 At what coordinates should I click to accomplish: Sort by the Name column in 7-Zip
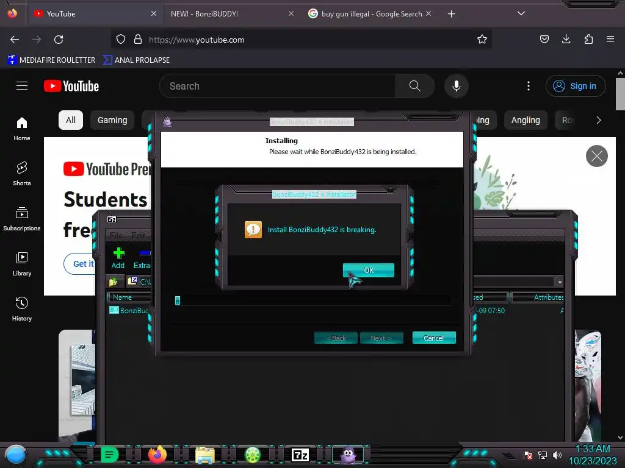click(129, 297)
